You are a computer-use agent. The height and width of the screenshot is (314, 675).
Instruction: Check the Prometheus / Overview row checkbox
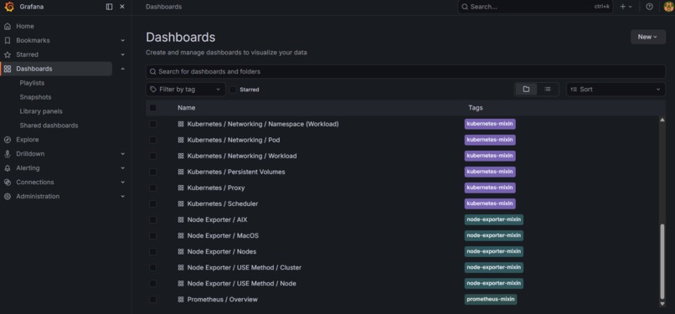pyautogui.click(x=152, y=300)
